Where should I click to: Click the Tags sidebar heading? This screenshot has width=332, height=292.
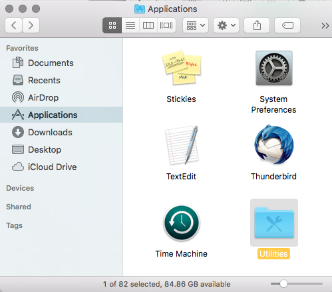[14, 225]
